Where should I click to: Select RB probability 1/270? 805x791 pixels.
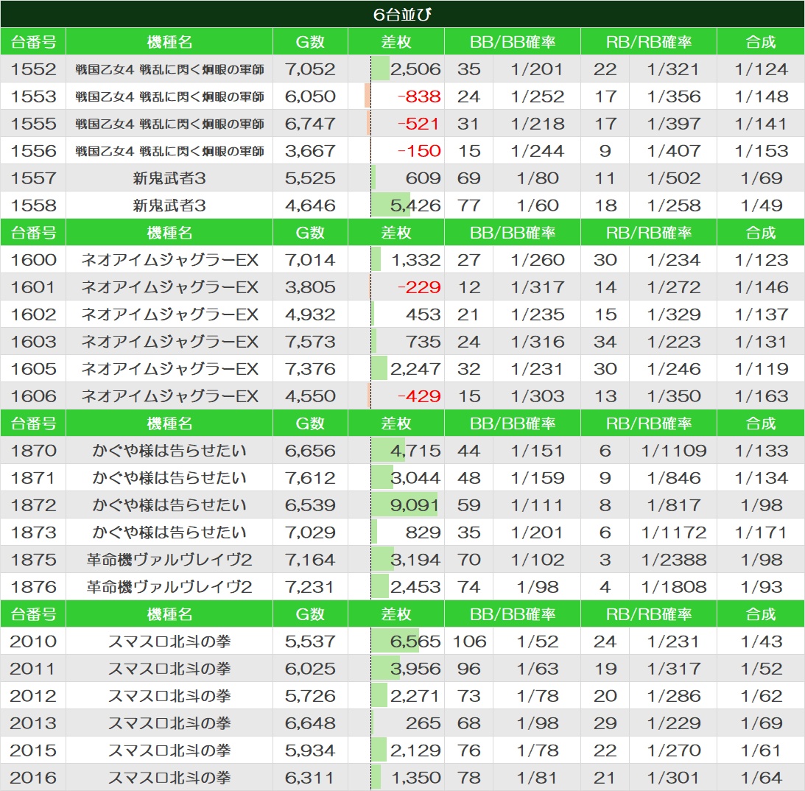click(x=674, y=750)
